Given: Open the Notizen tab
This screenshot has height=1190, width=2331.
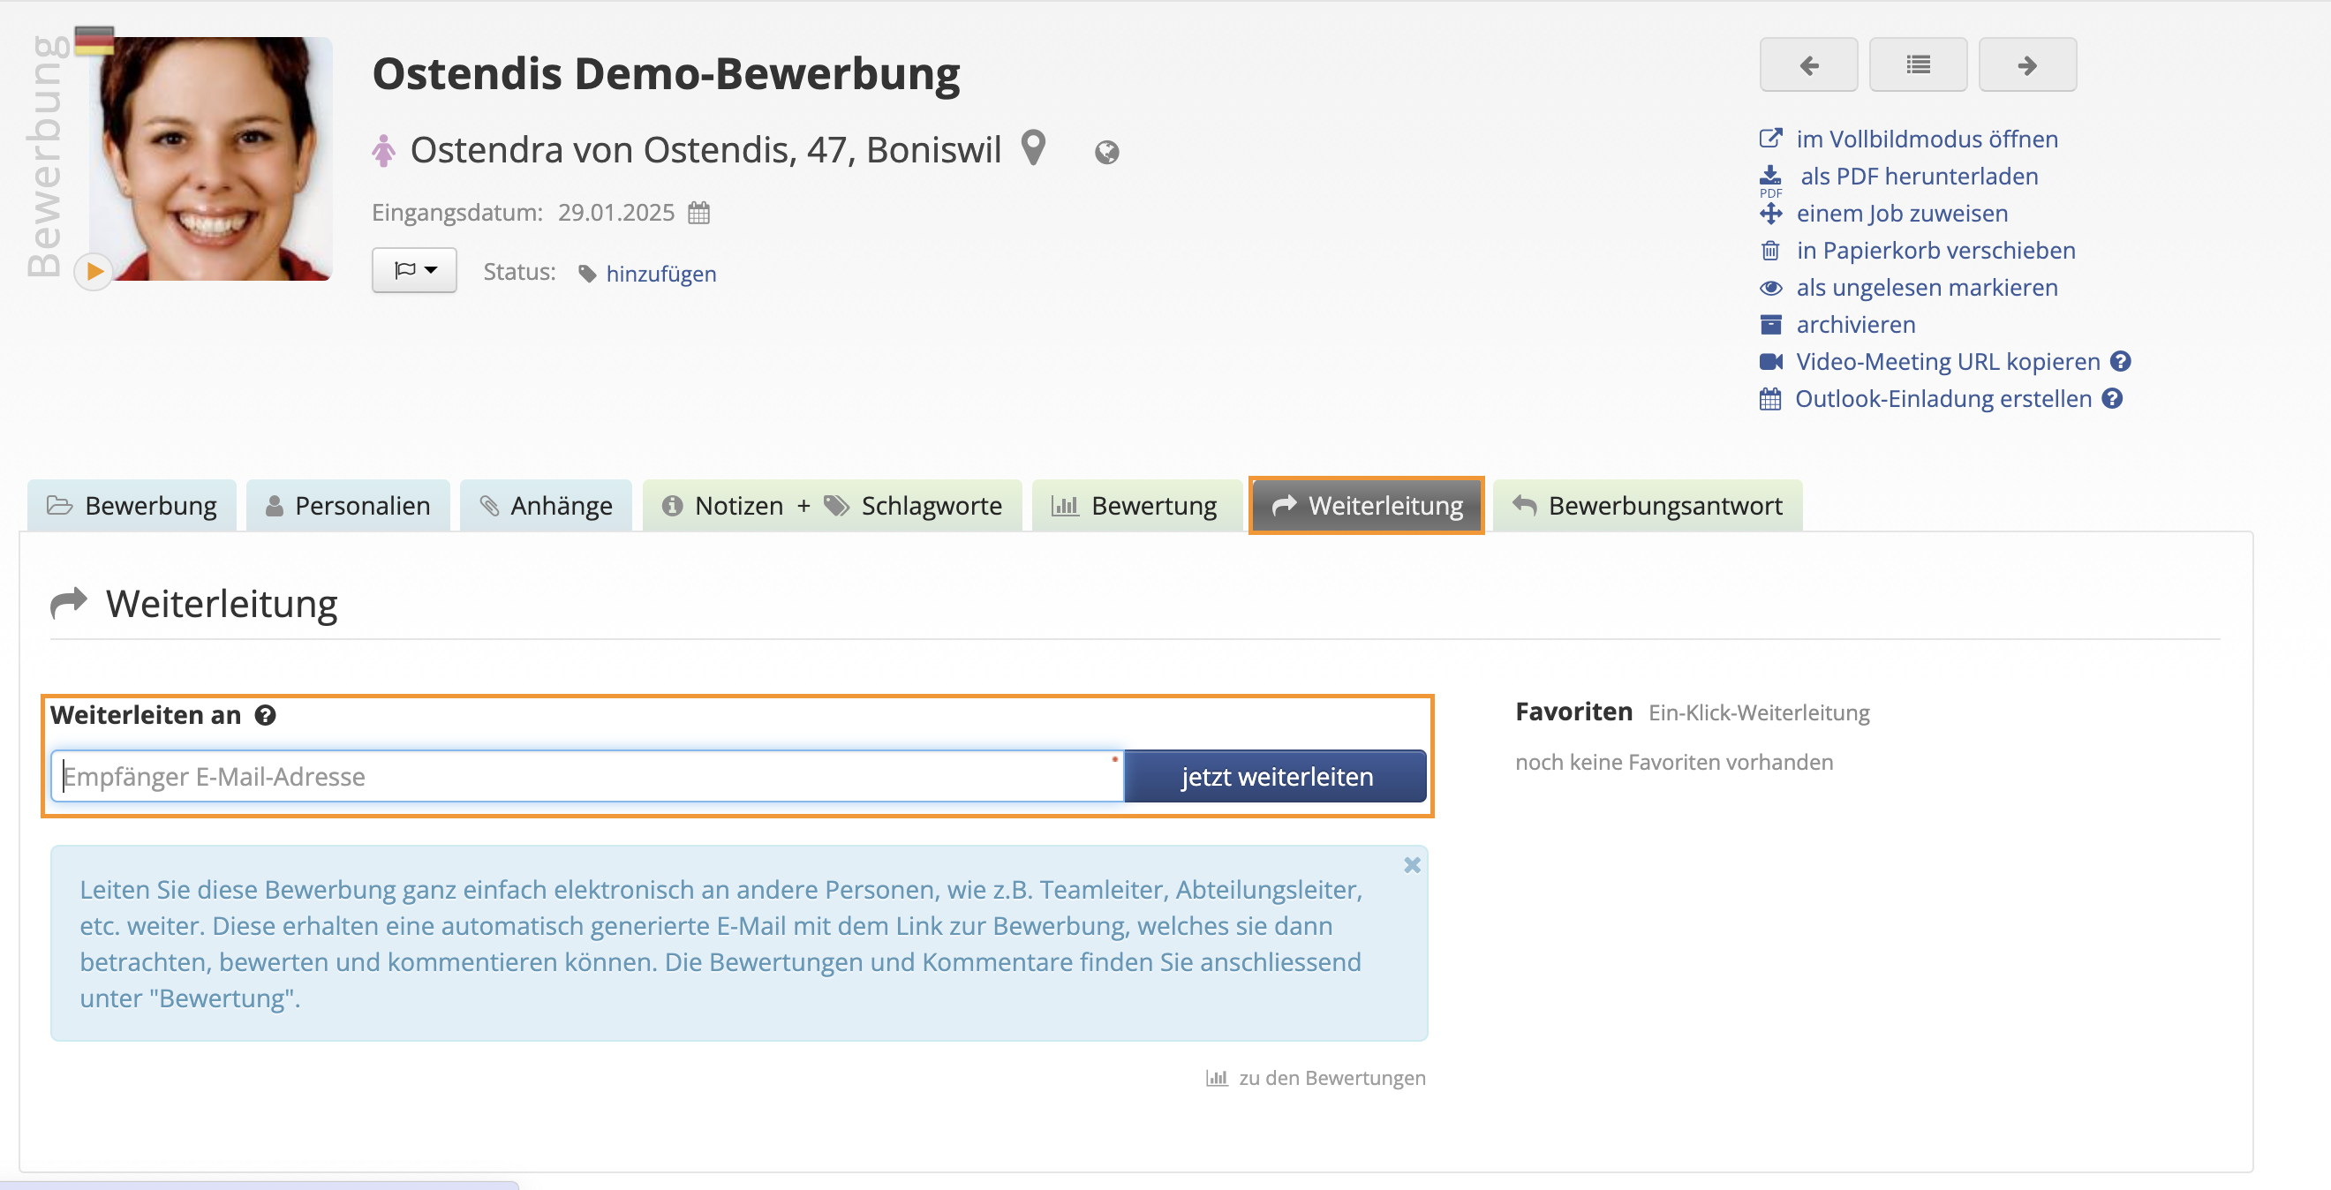Looking at the screenshot, I should pyautogui.click(x=724, y=505).
